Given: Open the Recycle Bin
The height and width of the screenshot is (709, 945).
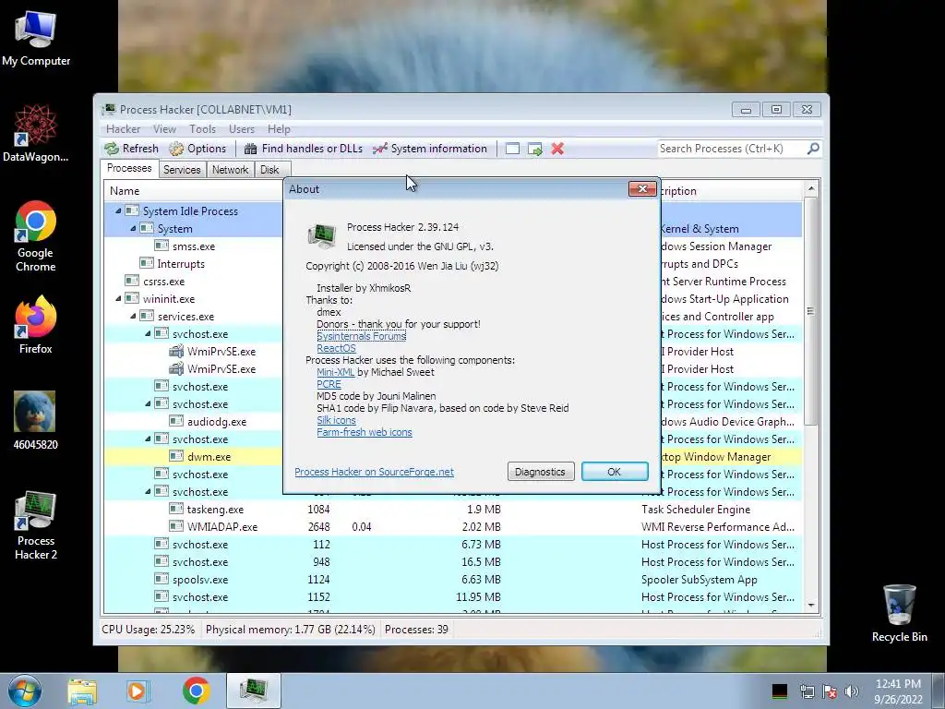Looking at the screenshot, I should coord(899,613).
